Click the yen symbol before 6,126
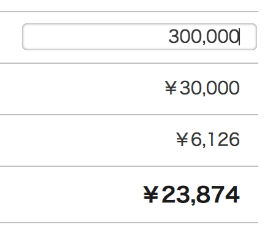The image size is (273, 238). [182, 139]
